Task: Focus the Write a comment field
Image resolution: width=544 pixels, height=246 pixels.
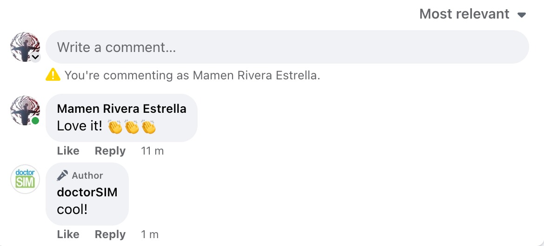Action: [x=287, y=47]
